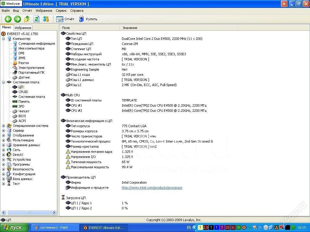
Task: Select the DMI tree item
Action: [21, 53]
